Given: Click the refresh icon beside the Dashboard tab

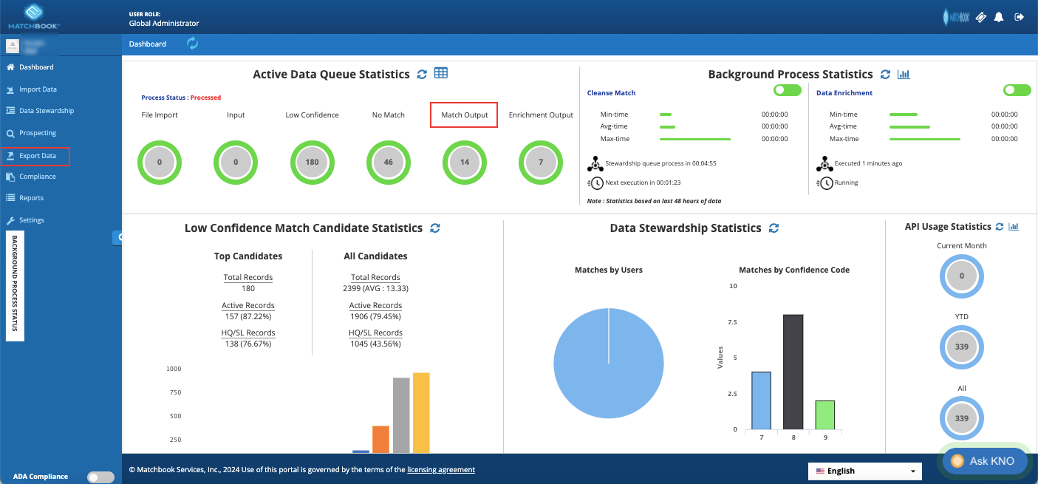Looking at the screenshot, I should pyautogui.click(x=193, y=44).
